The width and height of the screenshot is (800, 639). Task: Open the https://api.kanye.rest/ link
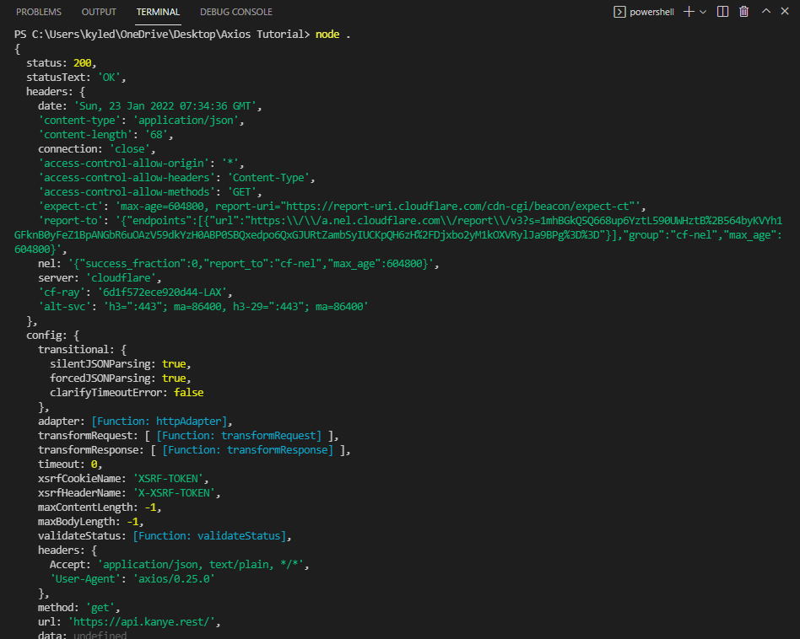click(x=142, y=621)
